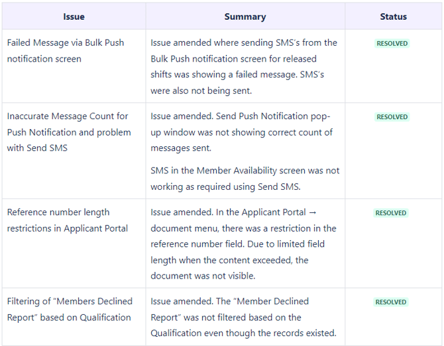Select the 'Filtering of Members Declined Report' issue cell

(69, 310)
